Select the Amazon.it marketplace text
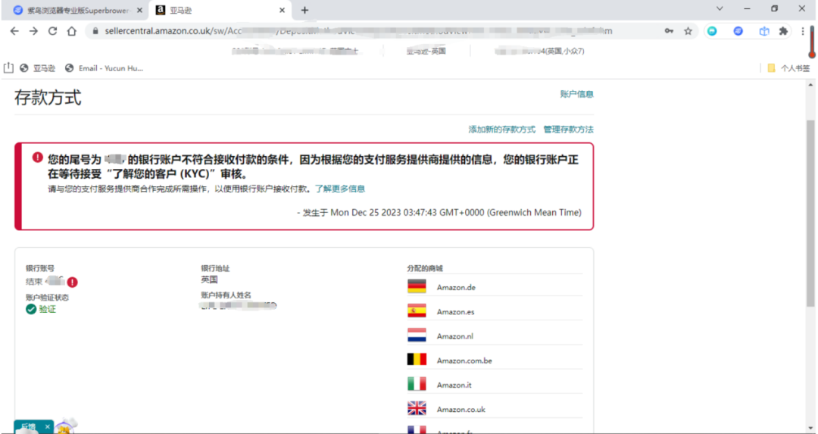The width and height of the screenshot is (818, 434). point(454,385)
